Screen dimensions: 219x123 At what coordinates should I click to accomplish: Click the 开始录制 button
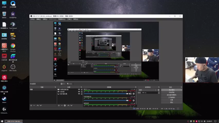tap(172, 92)
